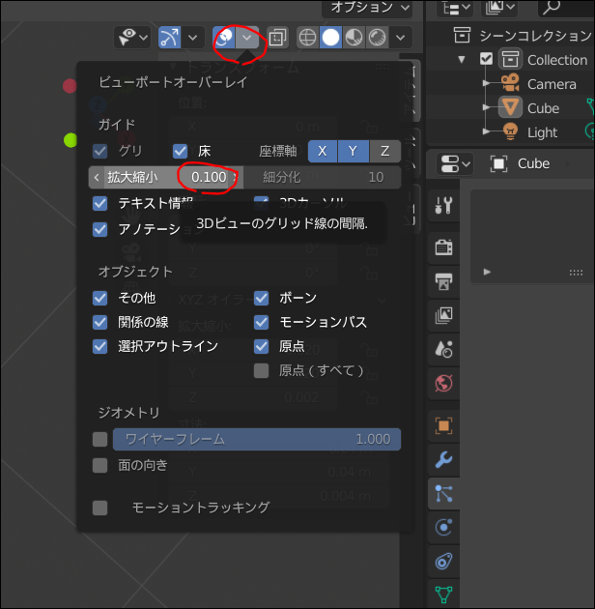Open the World properties tab

(443, 384)
